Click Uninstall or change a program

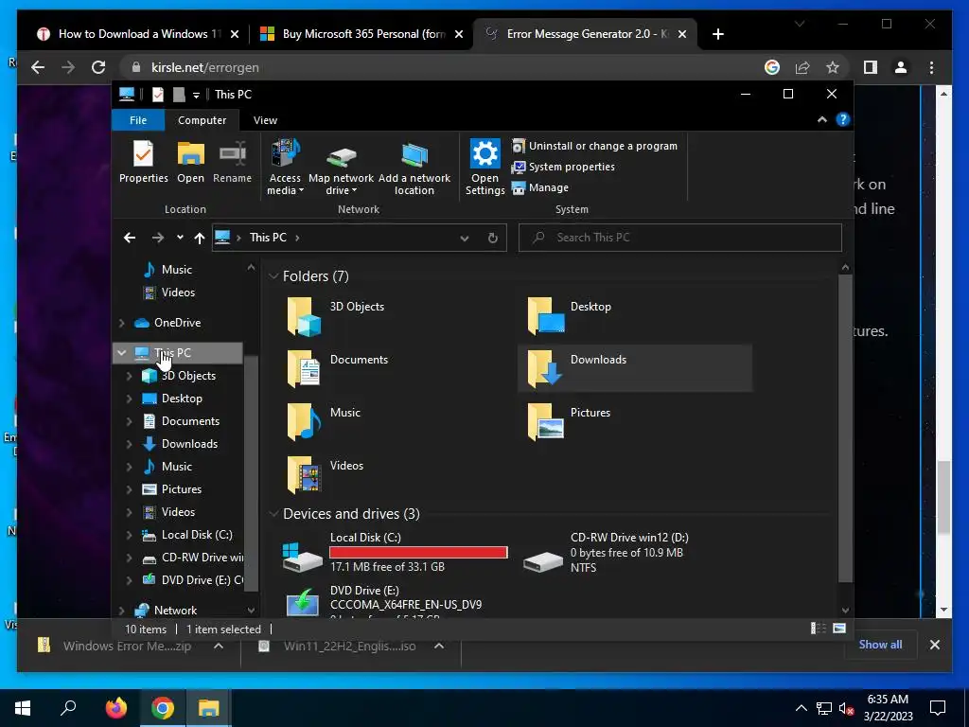click(595, 146)
